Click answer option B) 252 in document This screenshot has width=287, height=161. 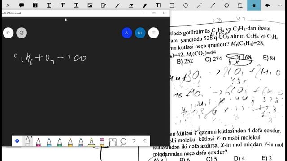point(185,61)
